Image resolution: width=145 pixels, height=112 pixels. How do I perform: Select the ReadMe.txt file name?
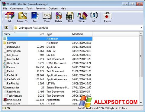(13, 91)
